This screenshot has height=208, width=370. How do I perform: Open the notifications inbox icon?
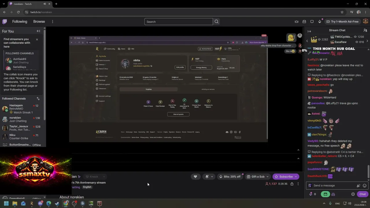[304, 22]
